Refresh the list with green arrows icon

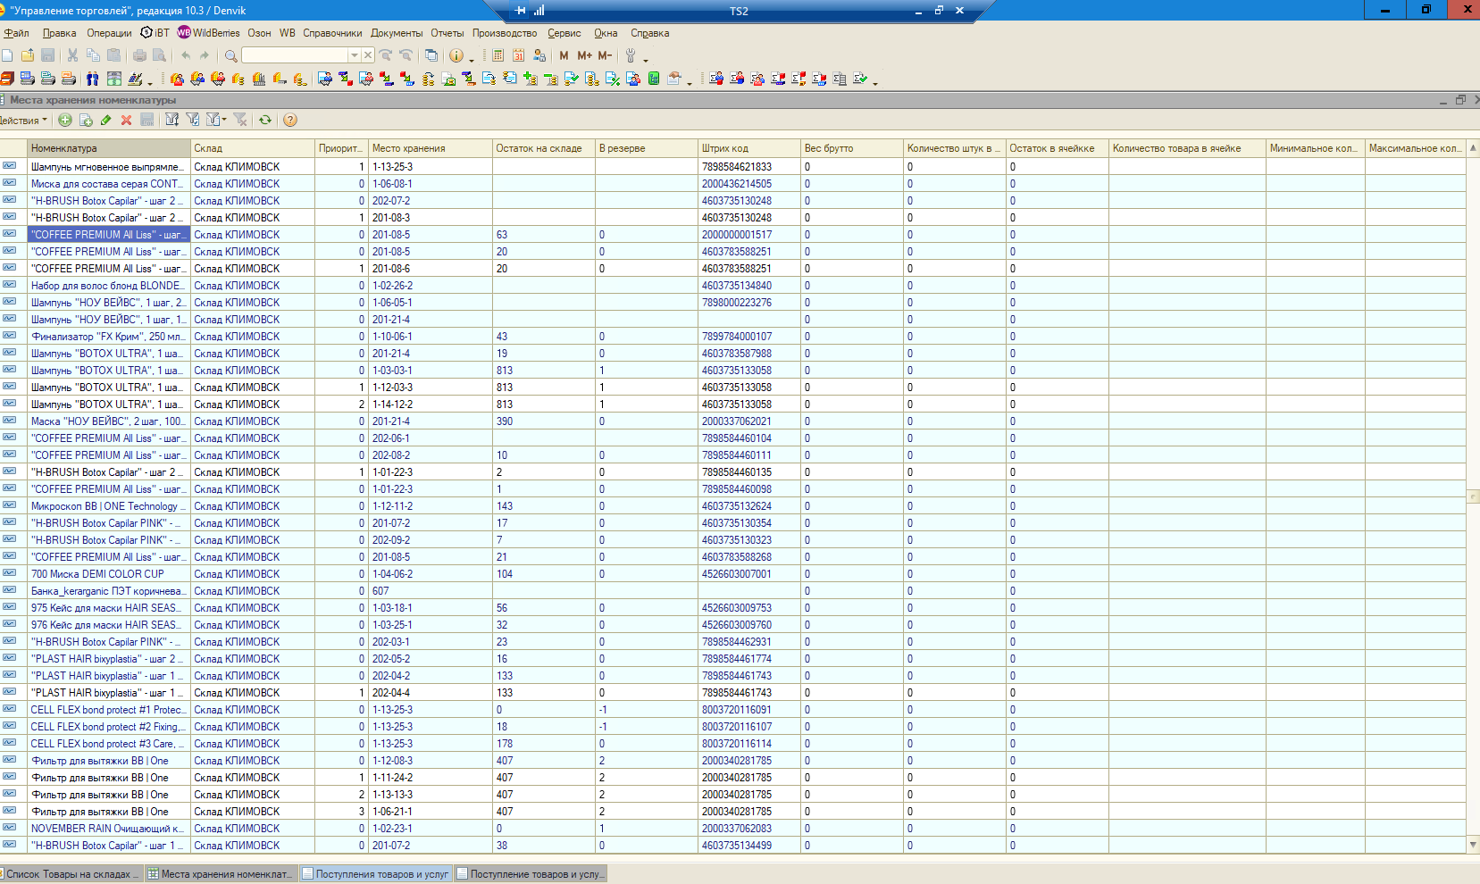[x=265, y=120]
